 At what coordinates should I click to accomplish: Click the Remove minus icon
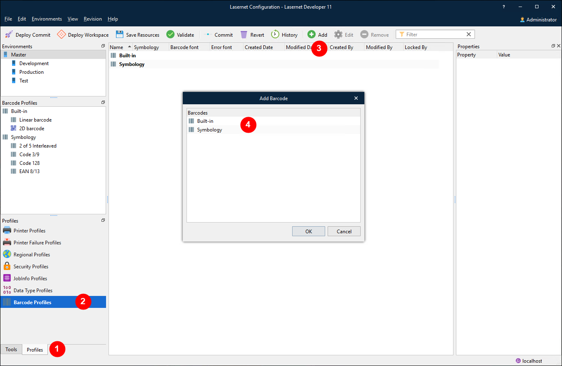click(364, 35)
